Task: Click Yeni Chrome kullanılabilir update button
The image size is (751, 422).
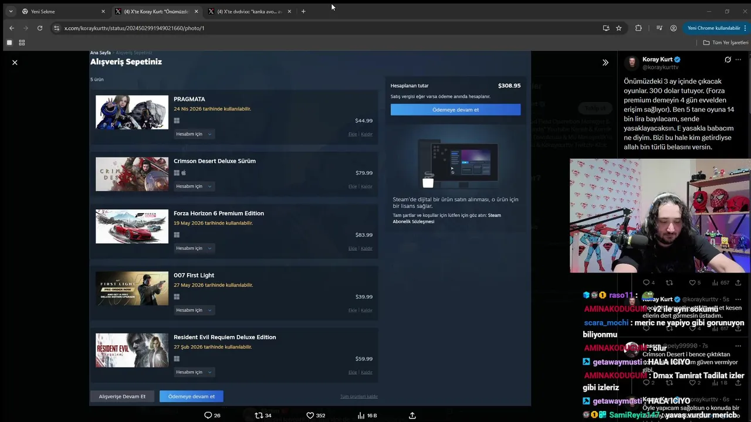Action: [x=713, y=28]
